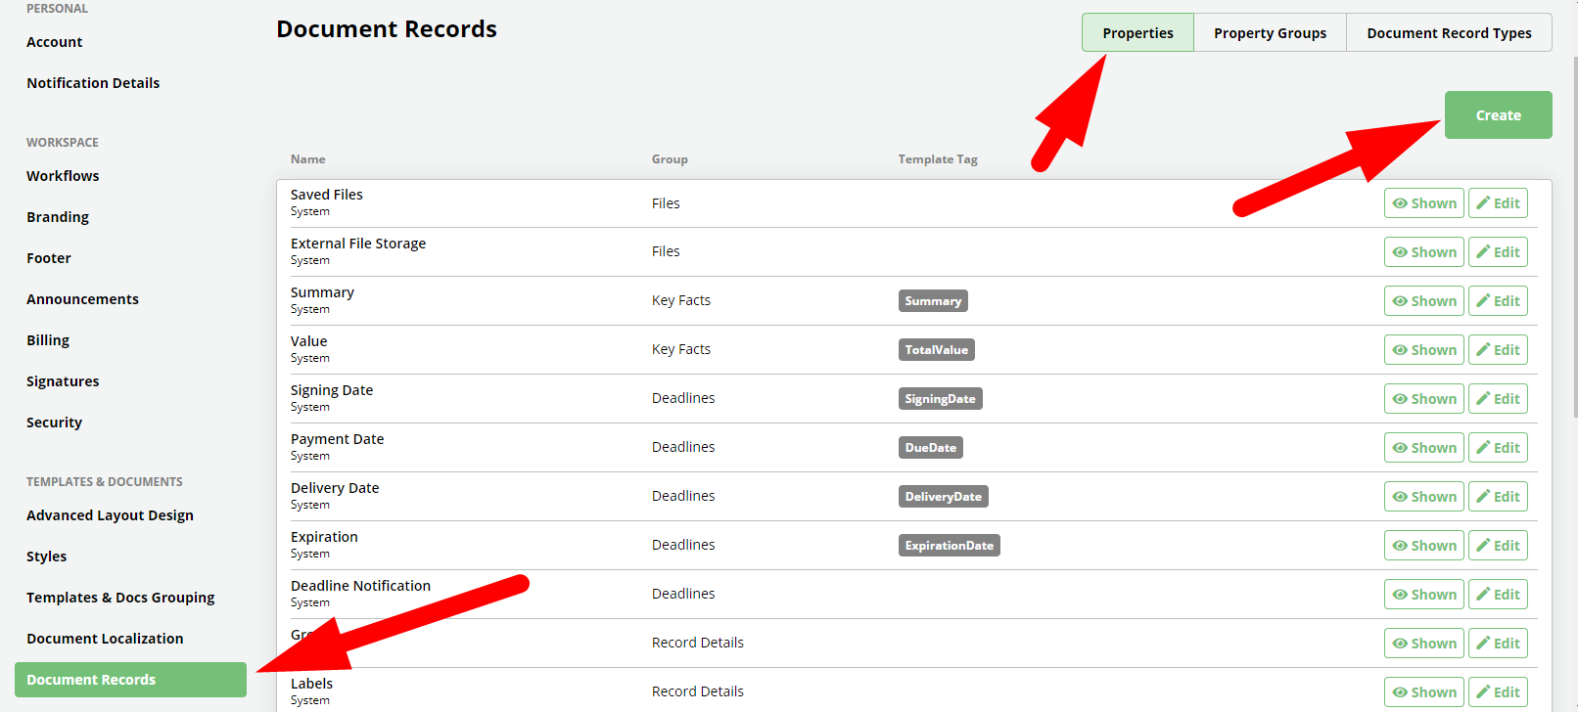Navigate to Templates & Docs Grouping
Image resolution: width=1578 pixels, height=712 pixels.
coord(120,598)
